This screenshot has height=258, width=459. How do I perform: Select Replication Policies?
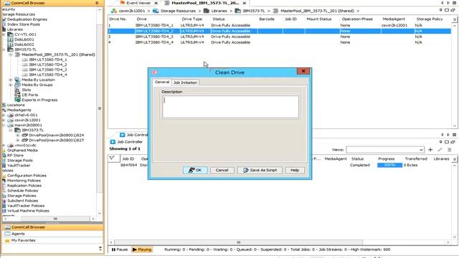point(24,186)
